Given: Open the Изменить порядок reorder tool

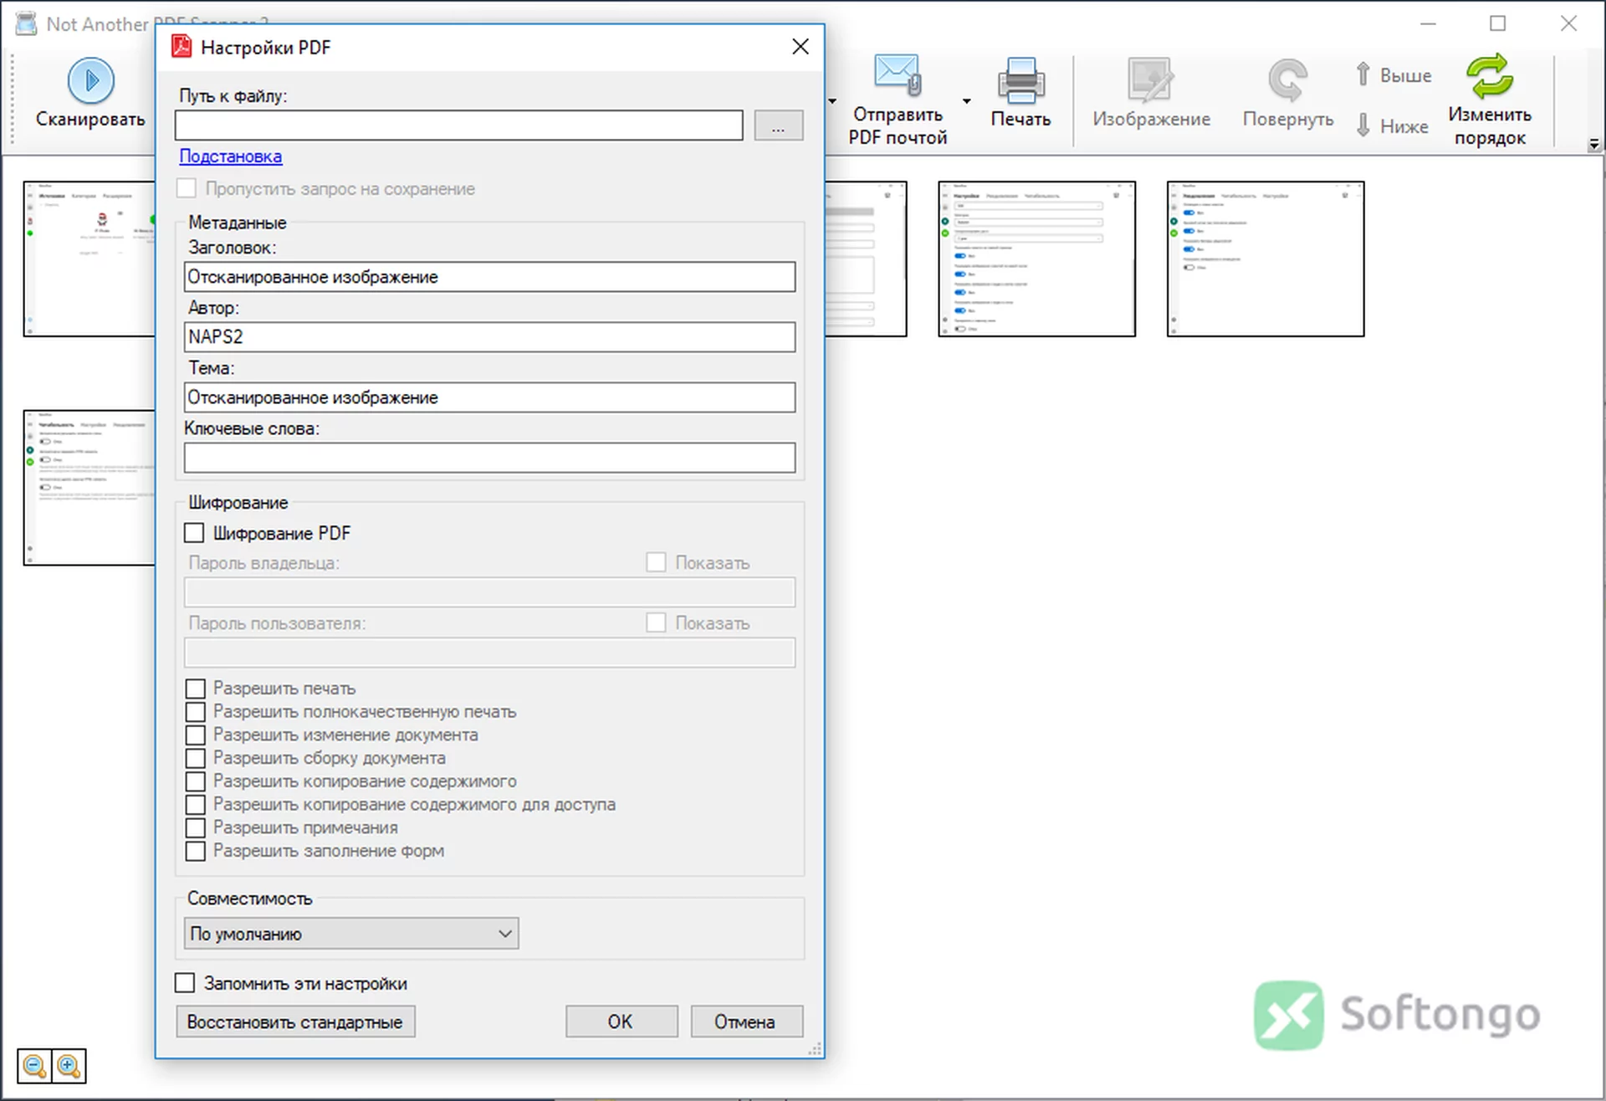Looking at the screenshot, I should point(1490,100).
